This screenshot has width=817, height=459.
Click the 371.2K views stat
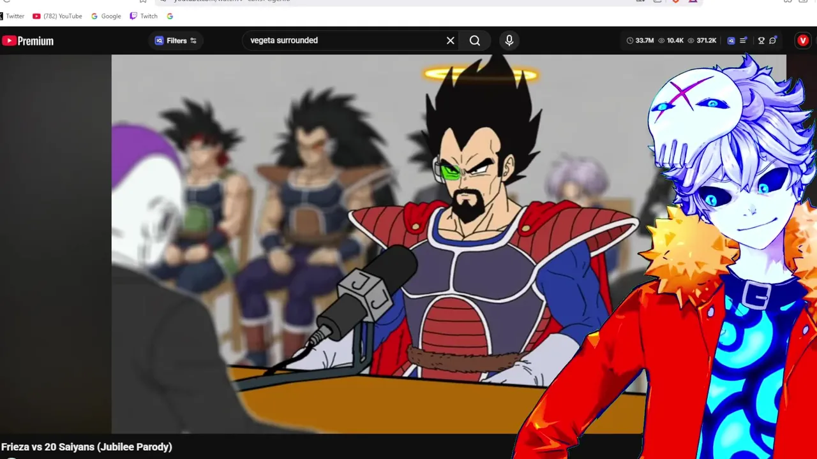point(702,40)
